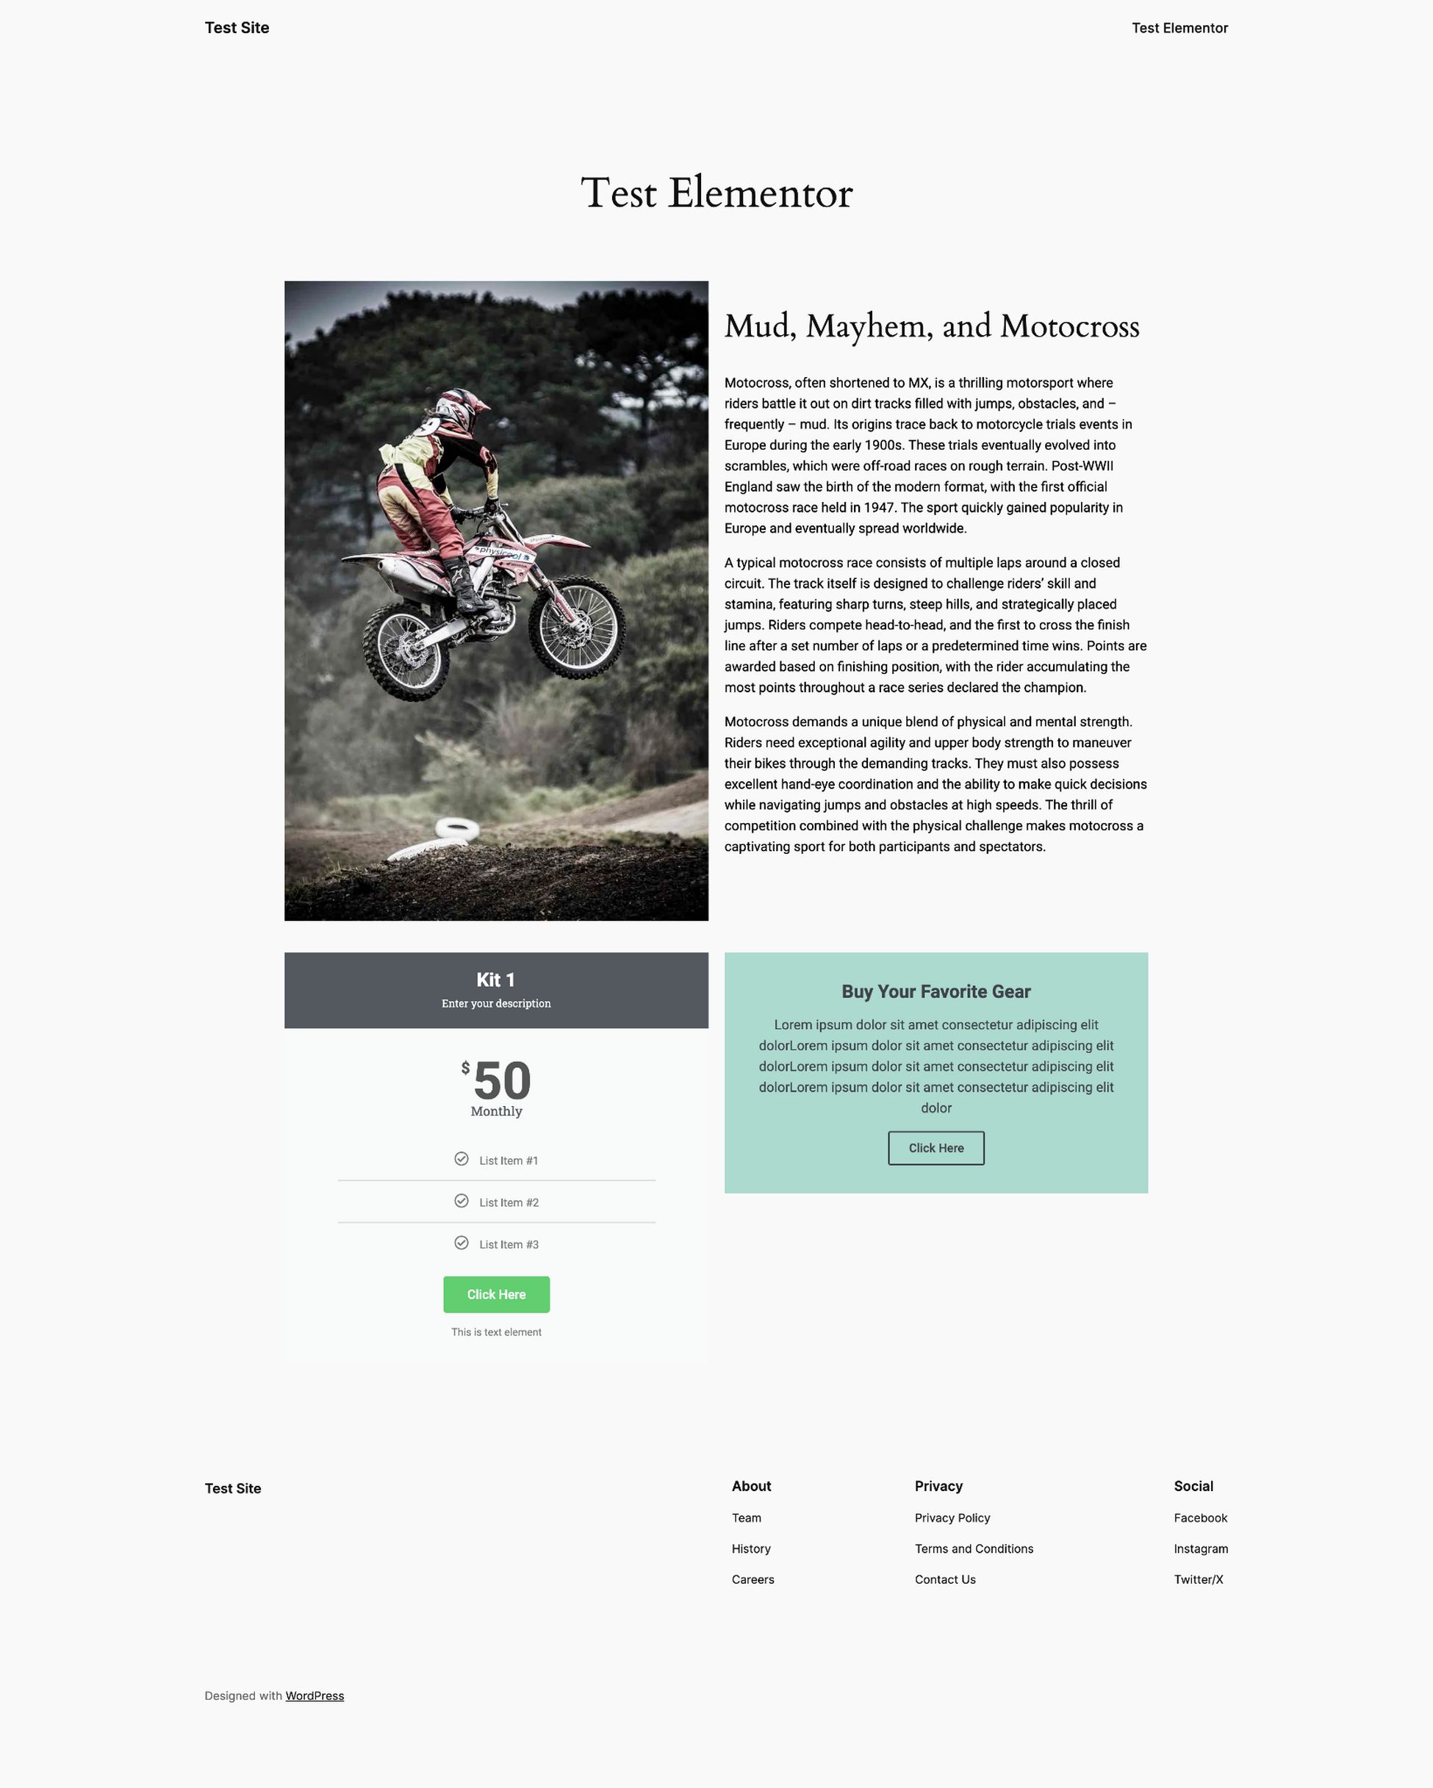
Task: Click the WordPress hyperlink in the footer
Action: (315, 1696)
